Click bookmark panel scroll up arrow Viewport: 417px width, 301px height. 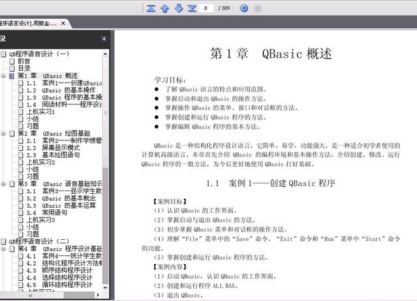pyautogui.click(x=106, y=54)
